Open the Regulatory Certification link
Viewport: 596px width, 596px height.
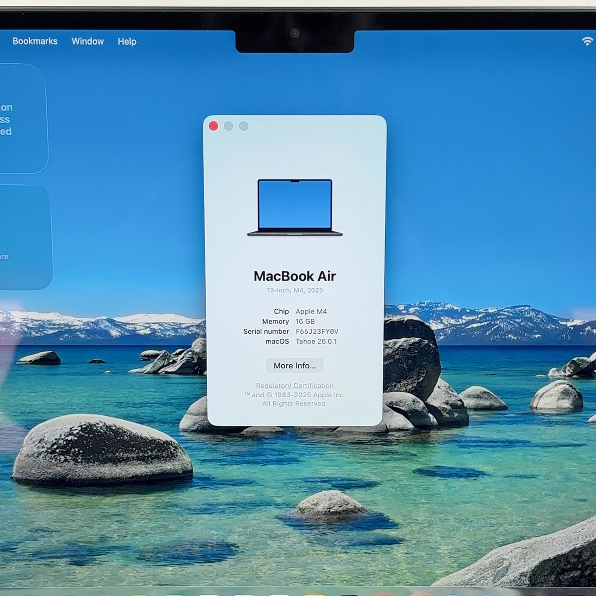(x=294, y=386)
